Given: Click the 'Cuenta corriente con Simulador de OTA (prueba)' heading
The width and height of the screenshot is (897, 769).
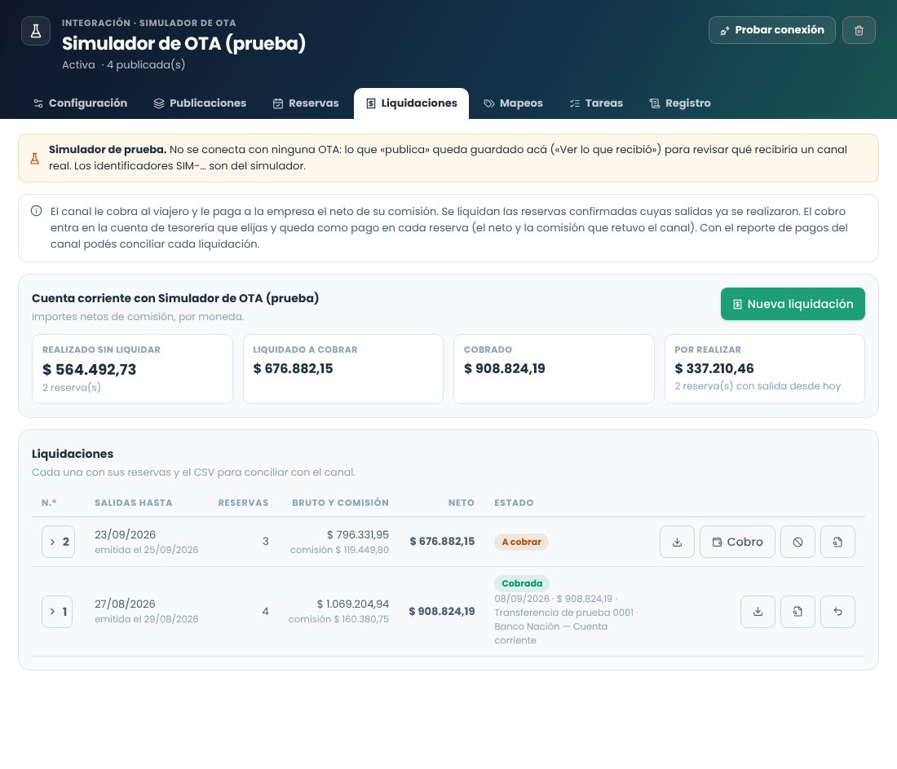Looking at the screenshot, I should click(175, 298).
